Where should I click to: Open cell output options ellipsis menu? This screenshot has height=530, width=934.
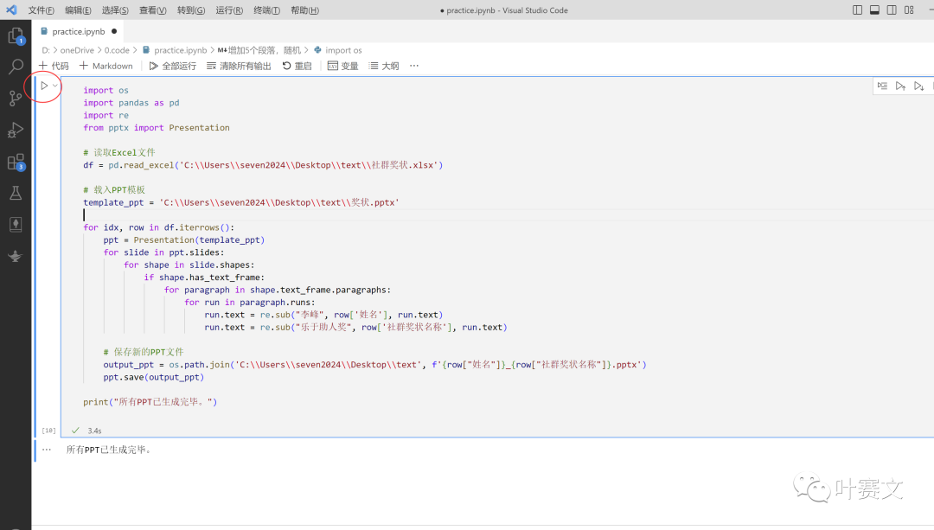[x=47, y=450]
